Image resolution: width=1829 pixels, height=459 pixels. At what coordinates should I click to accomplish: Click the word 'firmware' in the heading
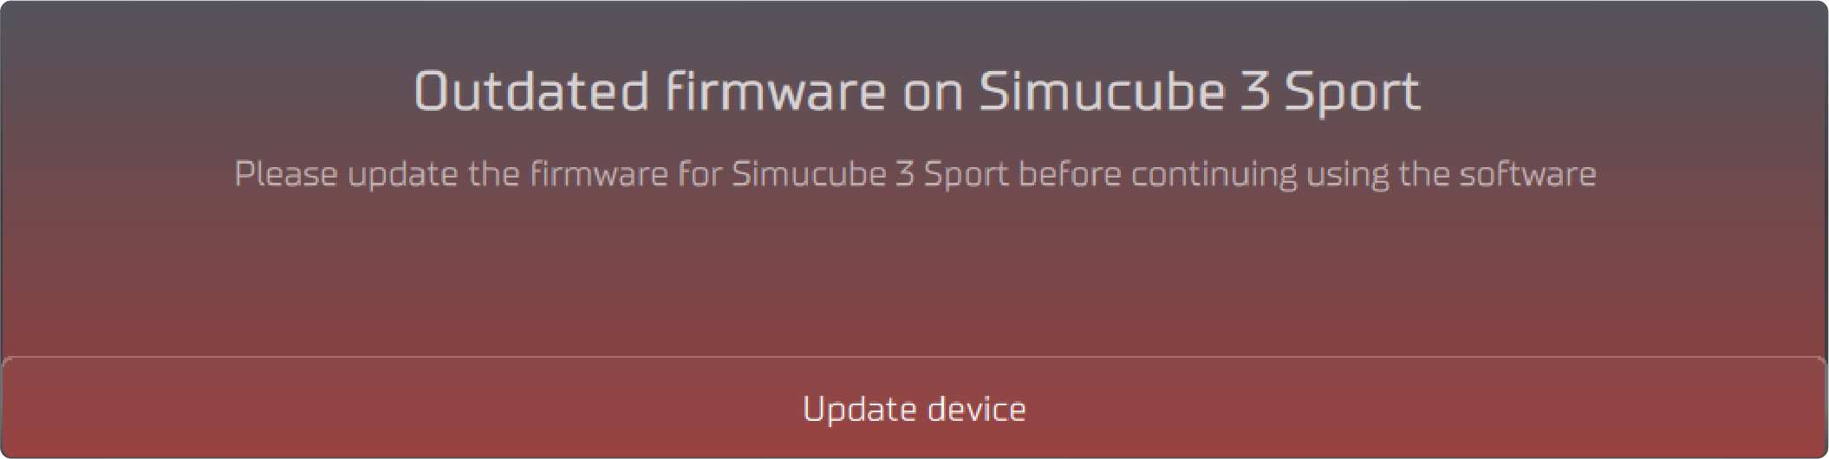(x=776, y=90)
